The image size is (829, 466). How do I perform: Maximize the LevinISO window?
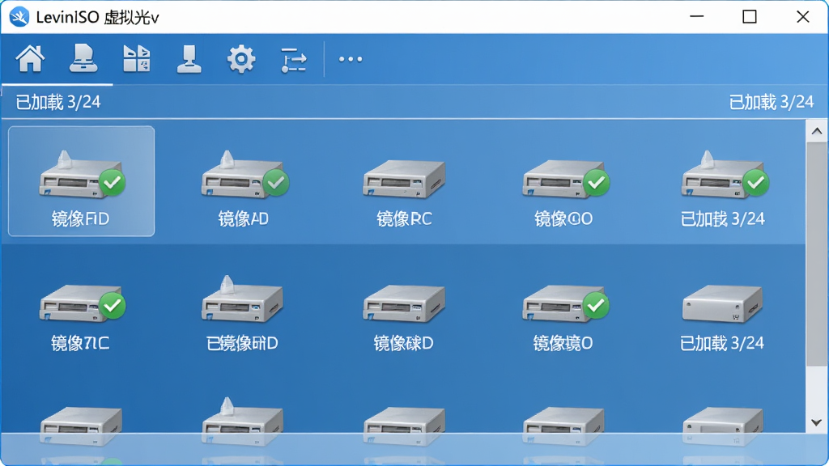pyautogui.click(x=750, y=17)
